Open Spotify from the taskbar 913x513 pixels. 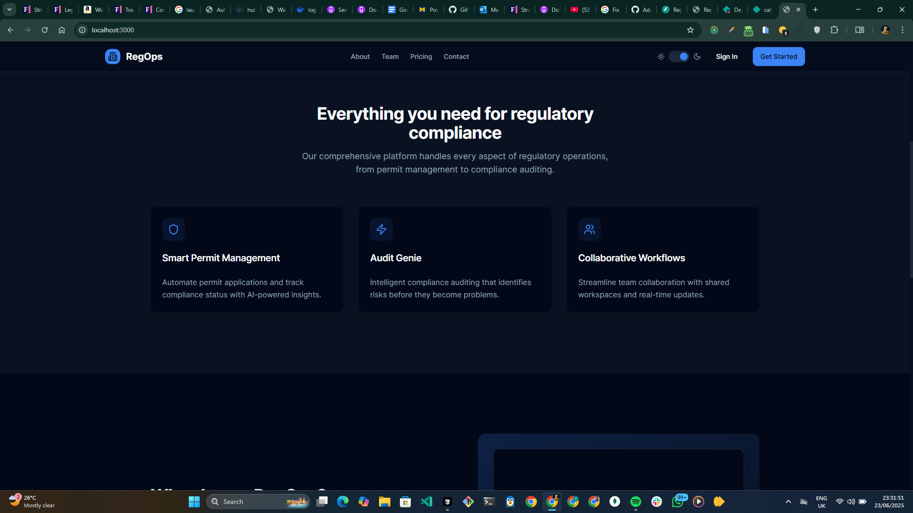[x=636, y=502]
